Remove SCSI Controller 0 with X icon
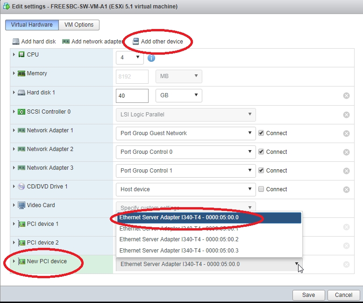The image size is (363, 303). (x=346, y=115)
